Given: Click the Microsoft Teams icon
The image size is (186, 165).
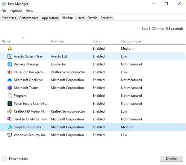Looking at the screenshot, I should point(10,88).
